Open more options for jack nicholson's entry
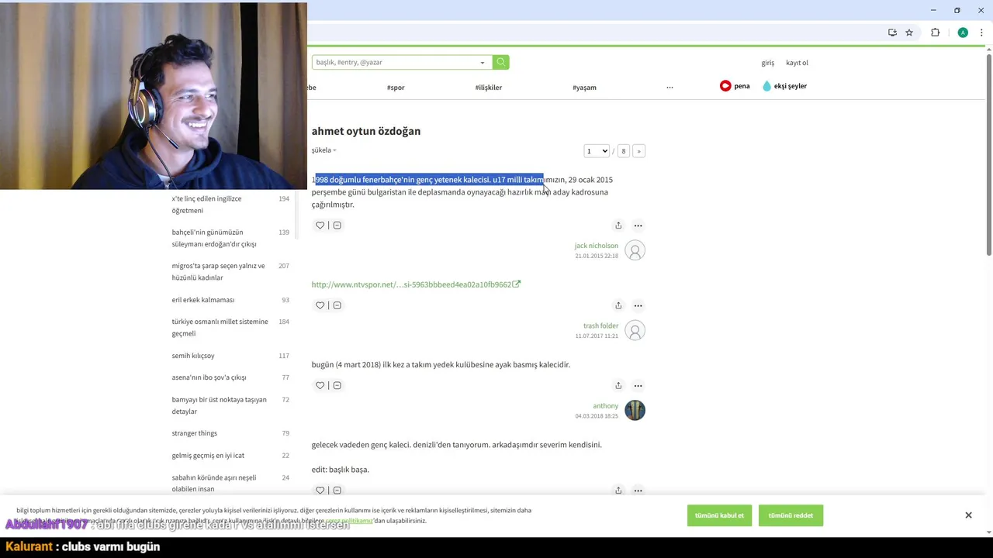Viewport: 993px width, 558px height. [x=638, y=226]
